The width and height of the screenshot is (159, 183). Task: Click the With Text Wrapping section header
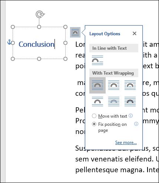pyautogui.click(x=114, y=73)
